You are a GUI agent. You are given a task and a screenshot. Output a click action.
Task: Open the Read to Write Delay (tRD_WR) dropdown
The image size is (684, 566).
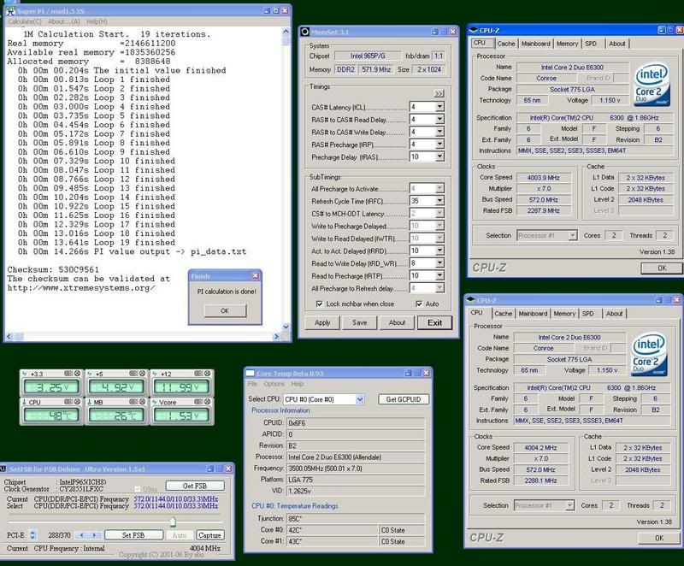pos(439,263)
